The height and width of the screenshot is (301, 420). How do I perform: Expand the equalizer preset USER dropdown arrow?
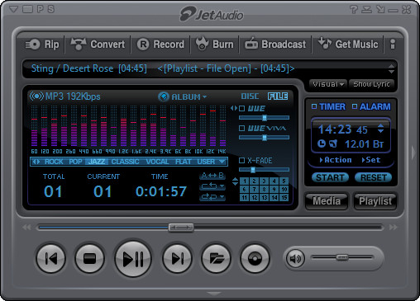tap(222, 162)
